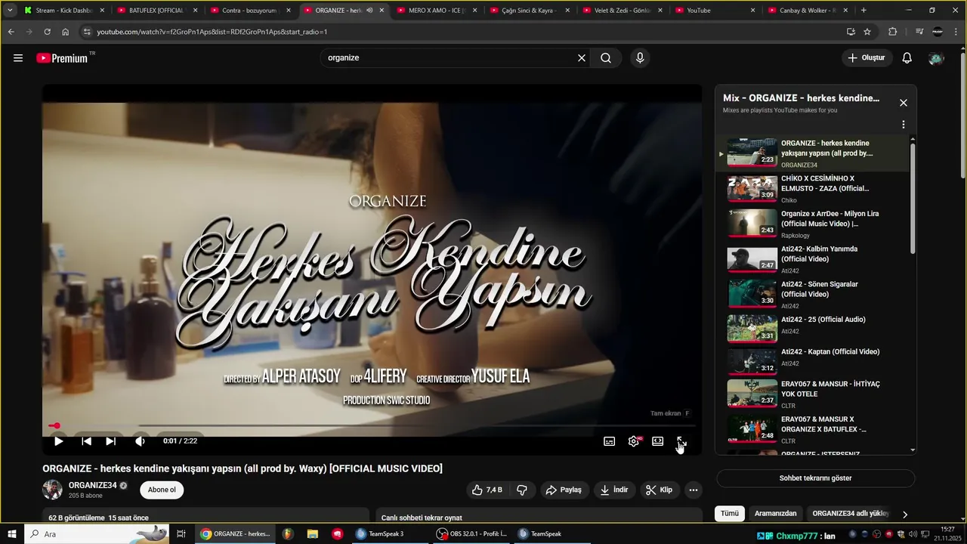This screenshot has height=544, width=967.
Task: Close the Contra - bozuyorum tab
Action: [289, 11]
